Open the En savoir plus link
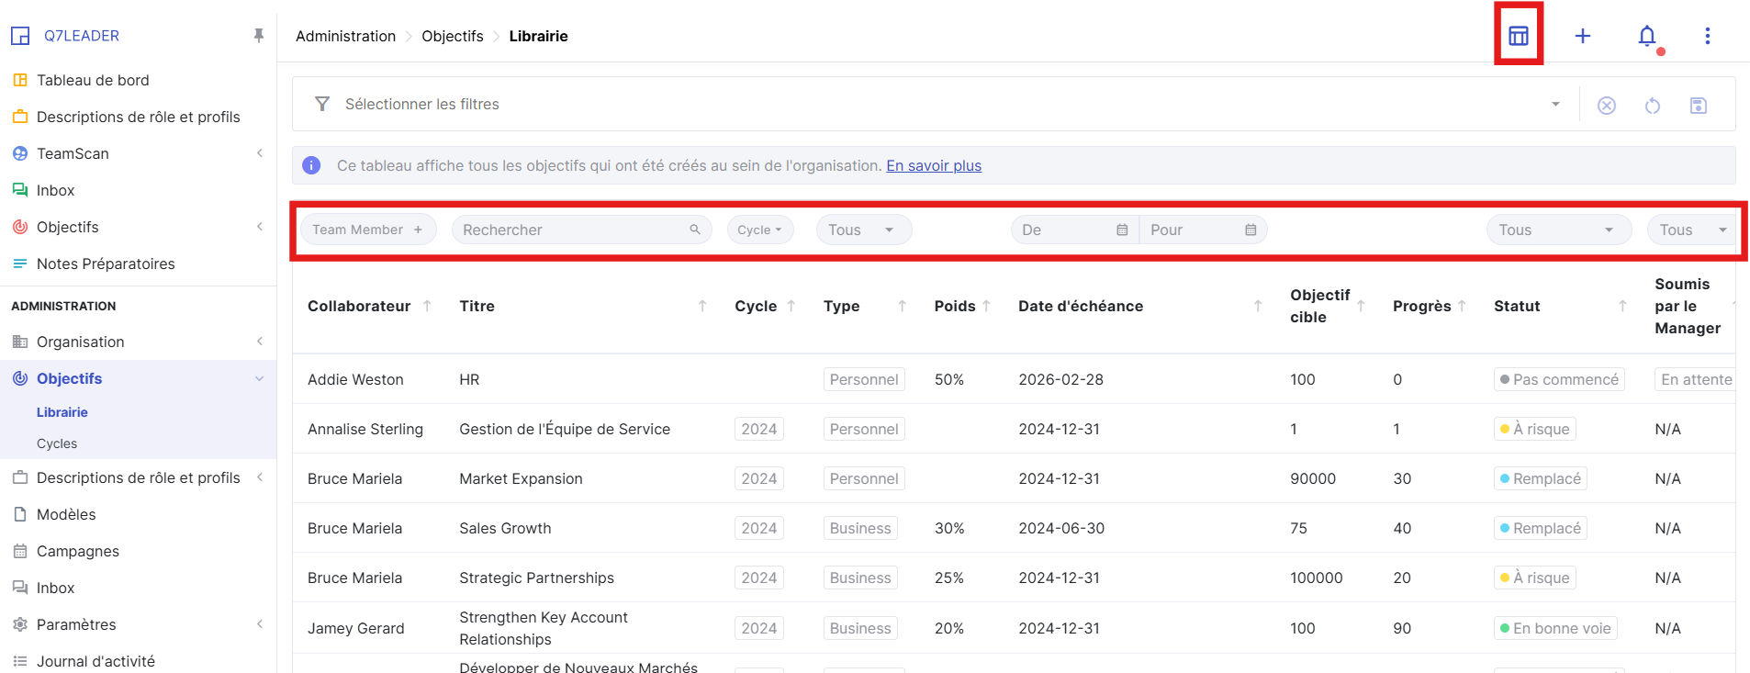 pos(934,165)
